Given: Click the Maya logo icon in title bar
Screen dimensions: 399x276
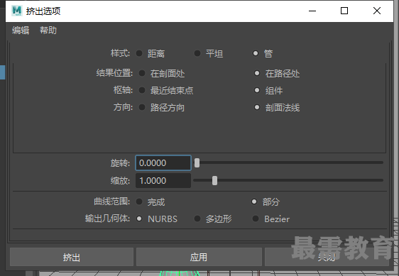Looking at the screenshot, I should 17,11.
